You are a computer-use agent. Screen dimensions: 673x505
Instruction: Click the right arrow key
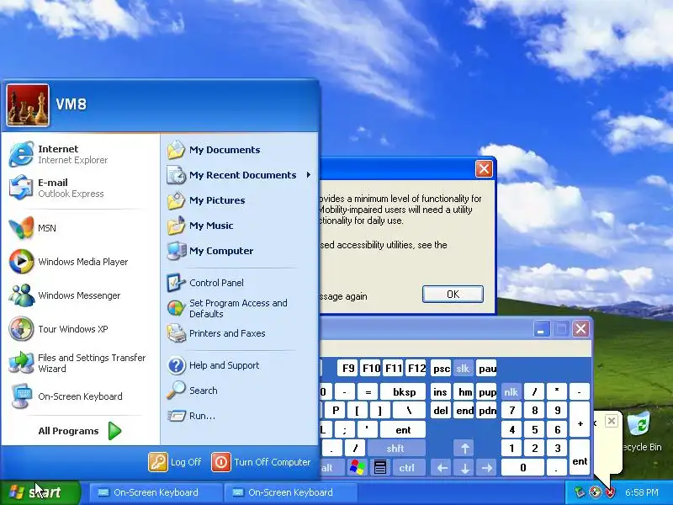tap(487, 468)
